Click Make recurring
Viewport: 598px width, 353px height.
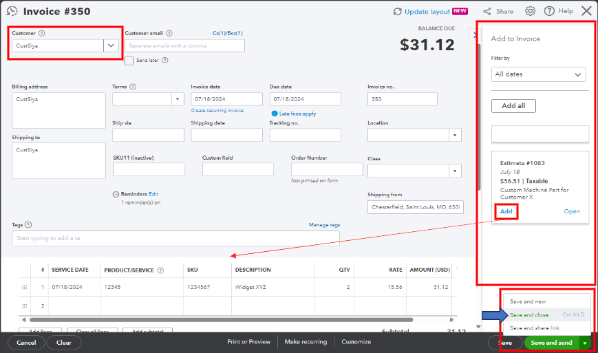point(306,341)
